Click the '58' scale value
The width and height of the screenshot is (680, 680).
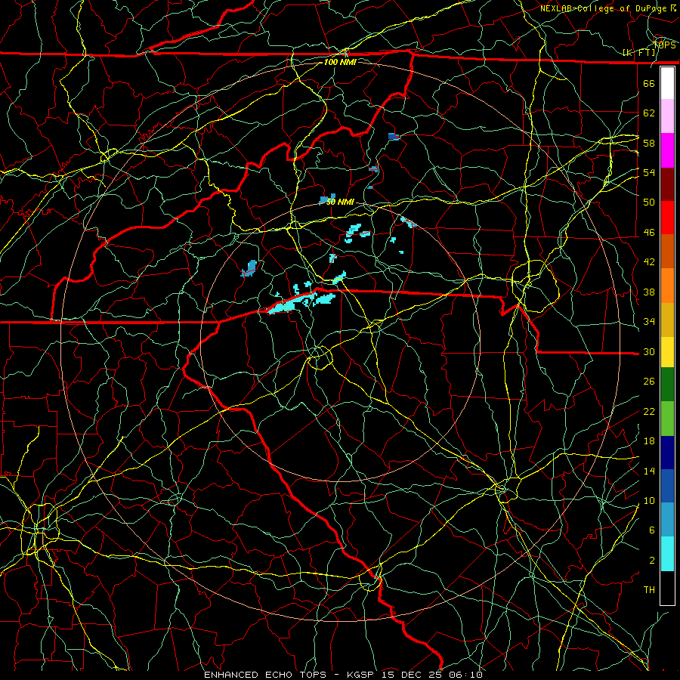pos(649,143)
